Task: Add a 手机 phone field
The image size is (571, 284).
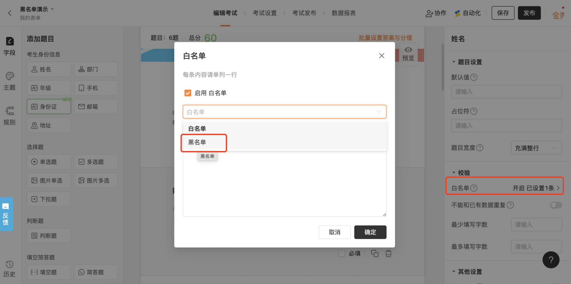Action: pos(96,88)
